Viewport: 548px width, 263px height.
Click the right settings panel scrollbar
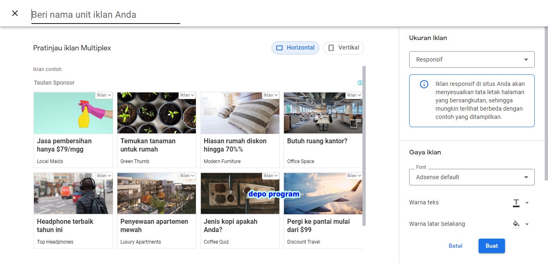point(546,103)
